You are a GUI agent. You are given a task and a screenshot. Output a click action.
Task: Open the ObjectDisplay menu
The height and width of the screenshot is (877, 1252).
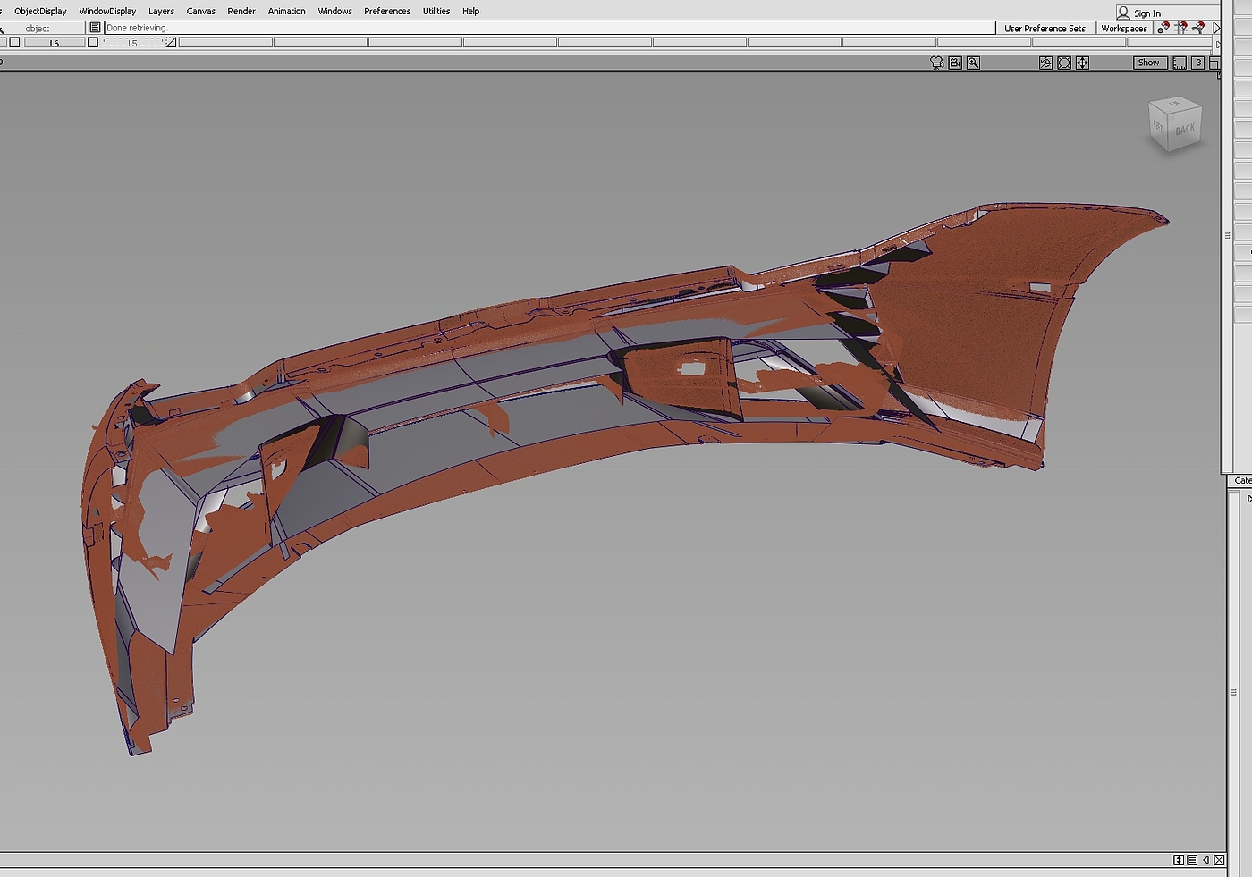40,11
